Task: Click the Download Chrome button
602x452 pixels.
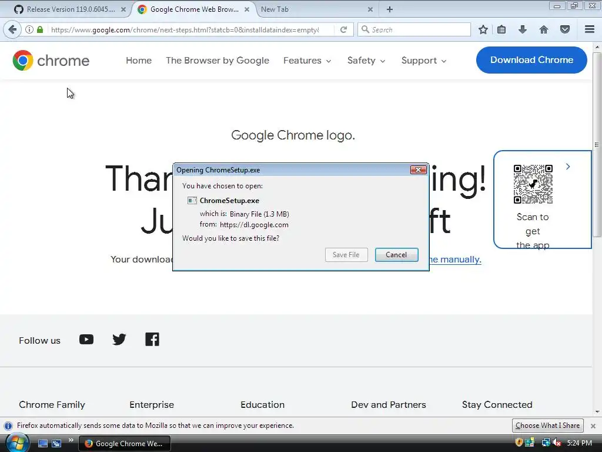Action: click(531, 60)
